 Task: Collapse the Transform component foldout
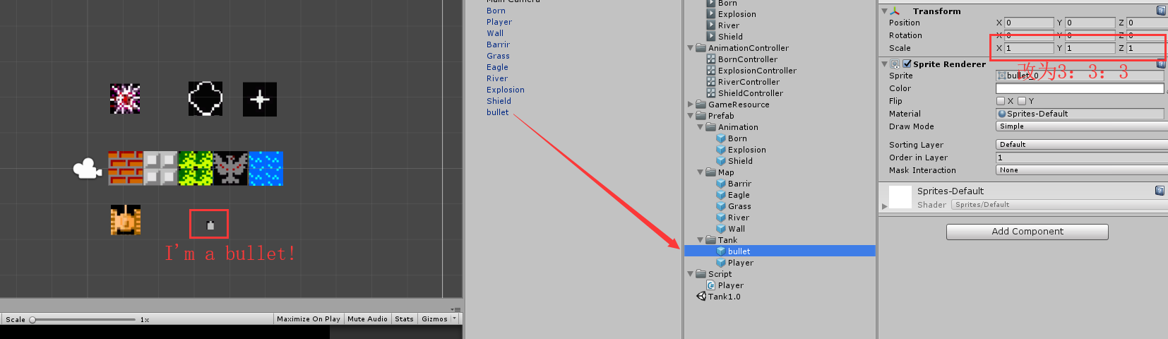point(884,11)
